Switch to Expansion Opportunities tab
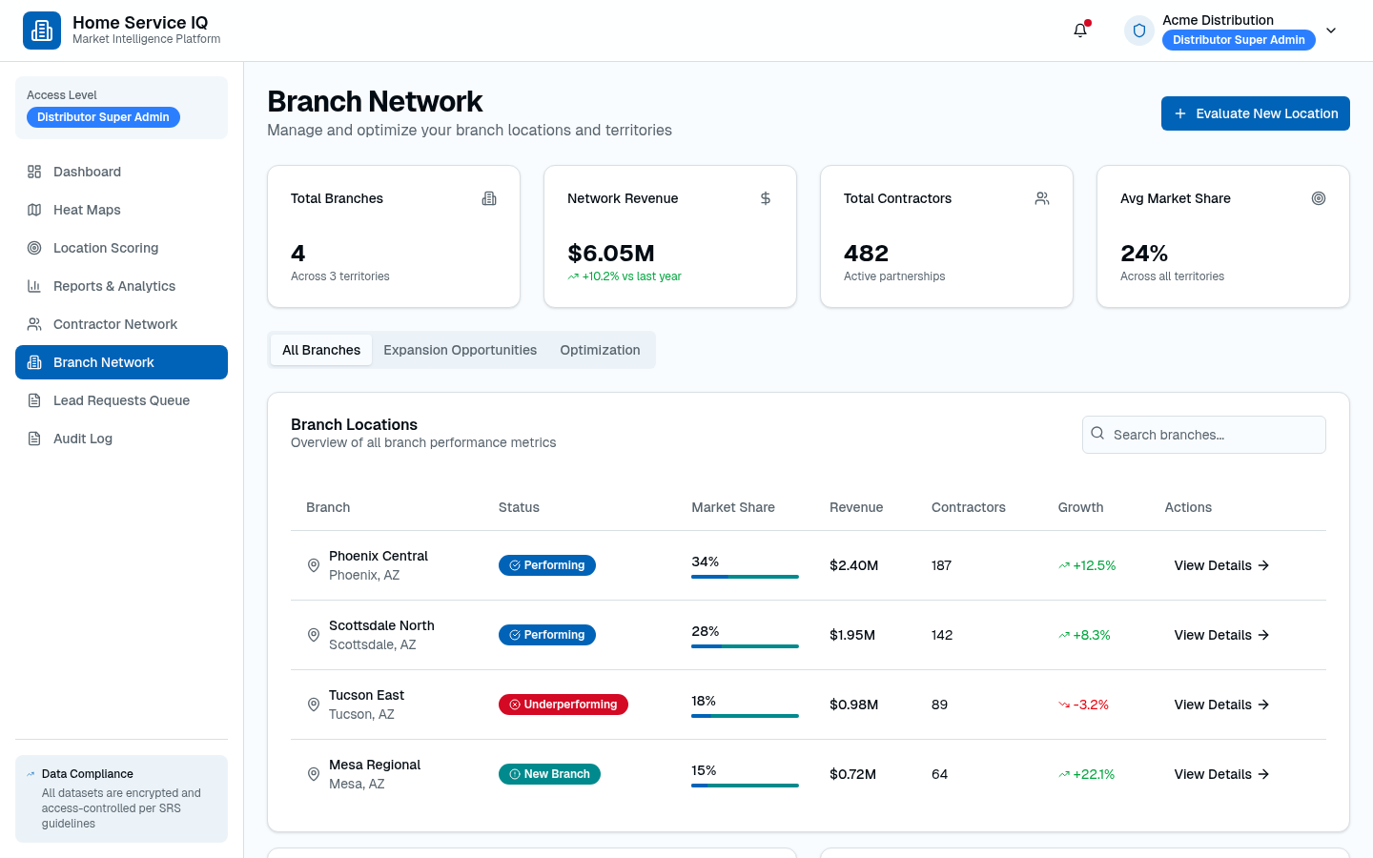Viewport: 1373px width, 858px height. tap(460, 350)
